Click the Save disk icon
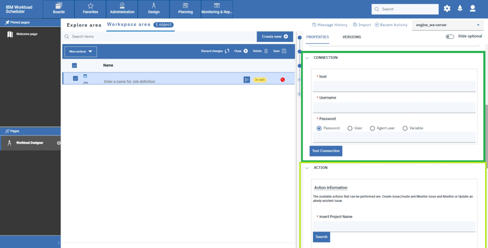The width and height of the screenshot is (488, 248). tap(284, 51)
